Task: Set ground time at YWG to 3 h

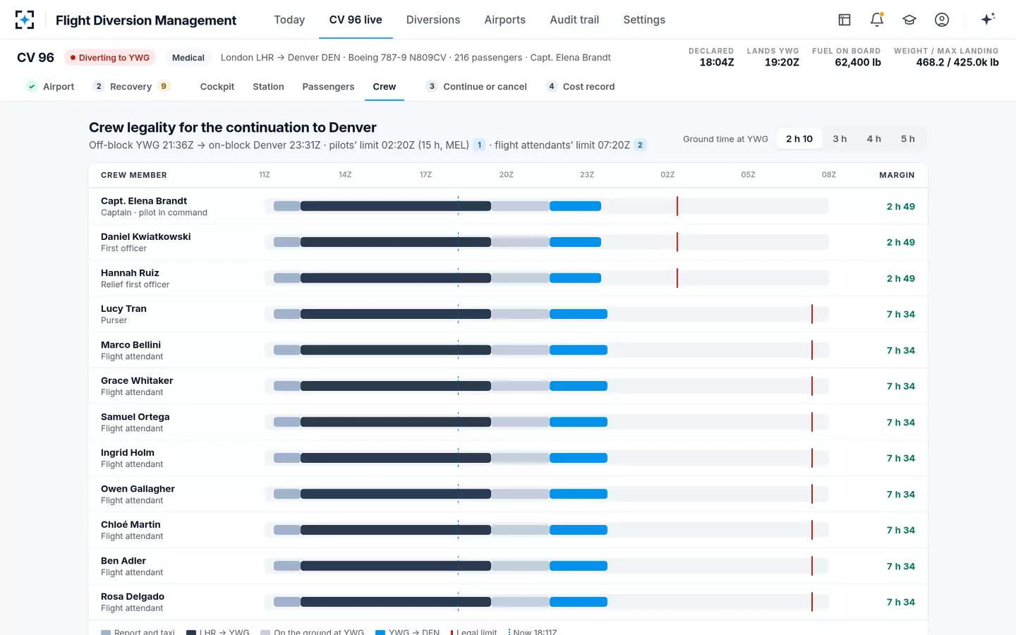Action: click(x=840, y=139)
